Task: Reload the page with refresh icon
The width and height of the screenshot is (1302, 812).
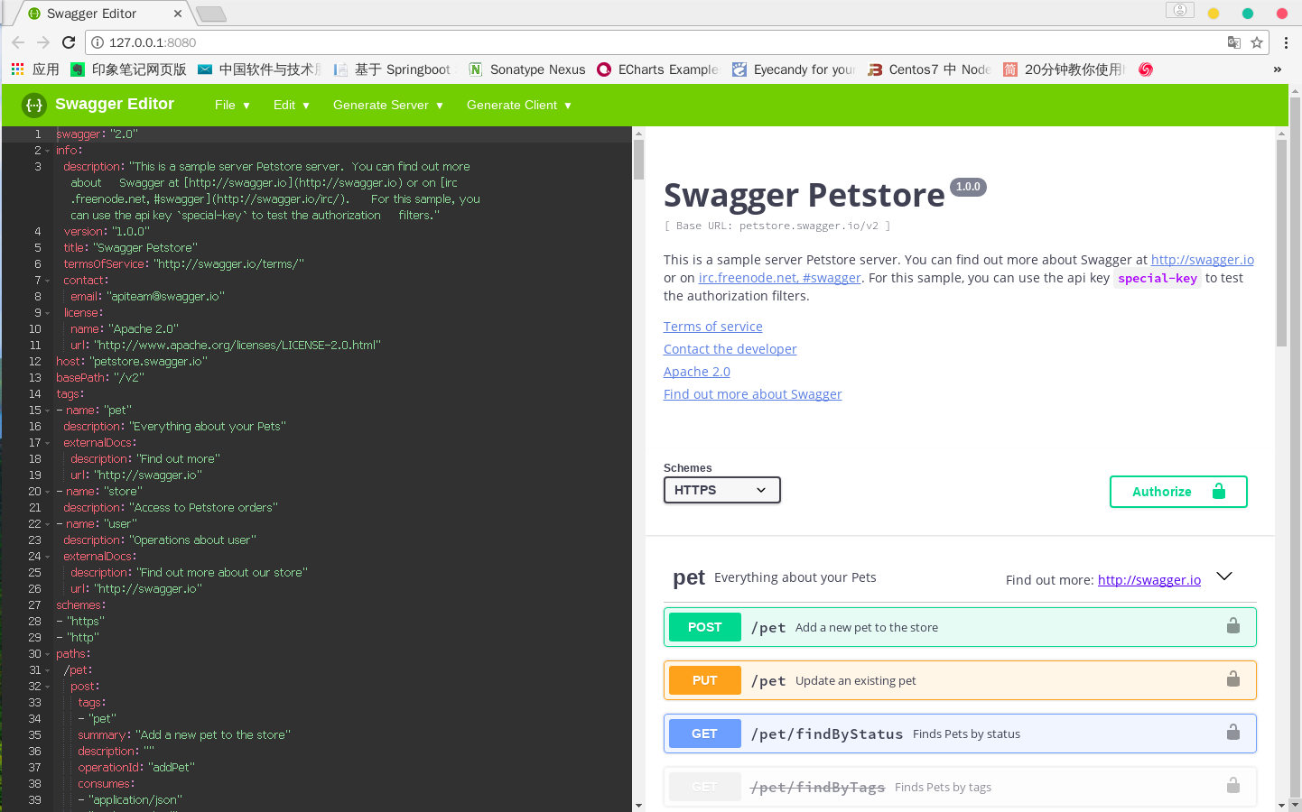Action: pos(69,42)
